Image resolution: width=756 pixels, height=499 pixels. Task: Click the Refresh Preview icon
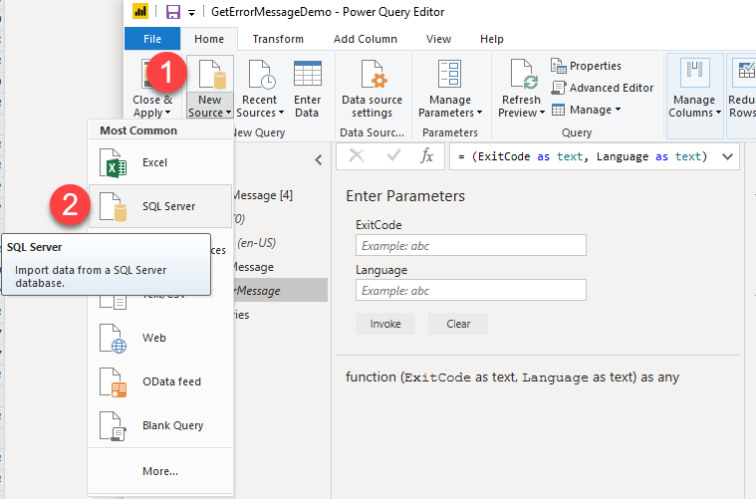524,75
